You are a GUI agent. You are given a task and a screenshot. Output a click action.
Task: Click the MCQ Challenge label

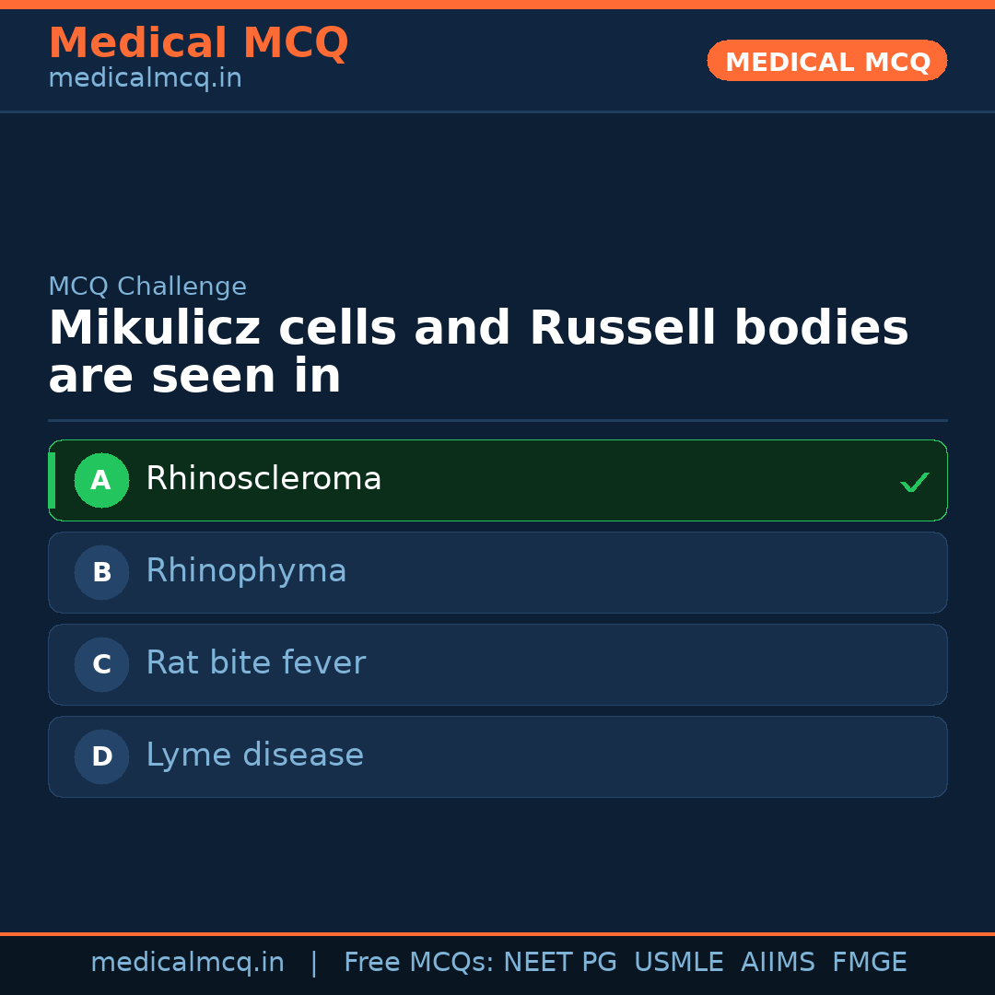147,287
